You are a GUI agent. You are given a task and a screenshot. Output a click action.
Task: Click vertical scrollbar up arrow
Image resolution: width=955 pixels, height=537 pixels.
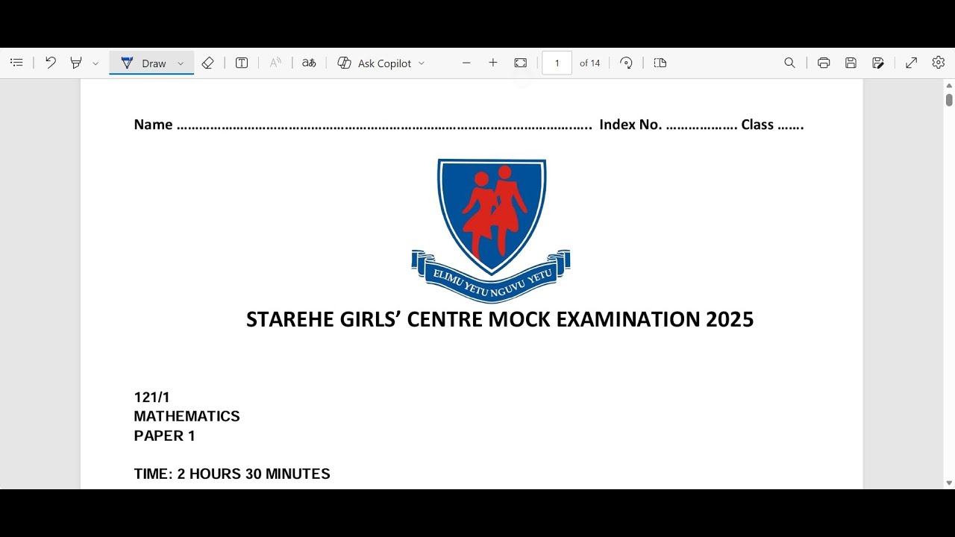pyautogui.click(x=949, y=86)
